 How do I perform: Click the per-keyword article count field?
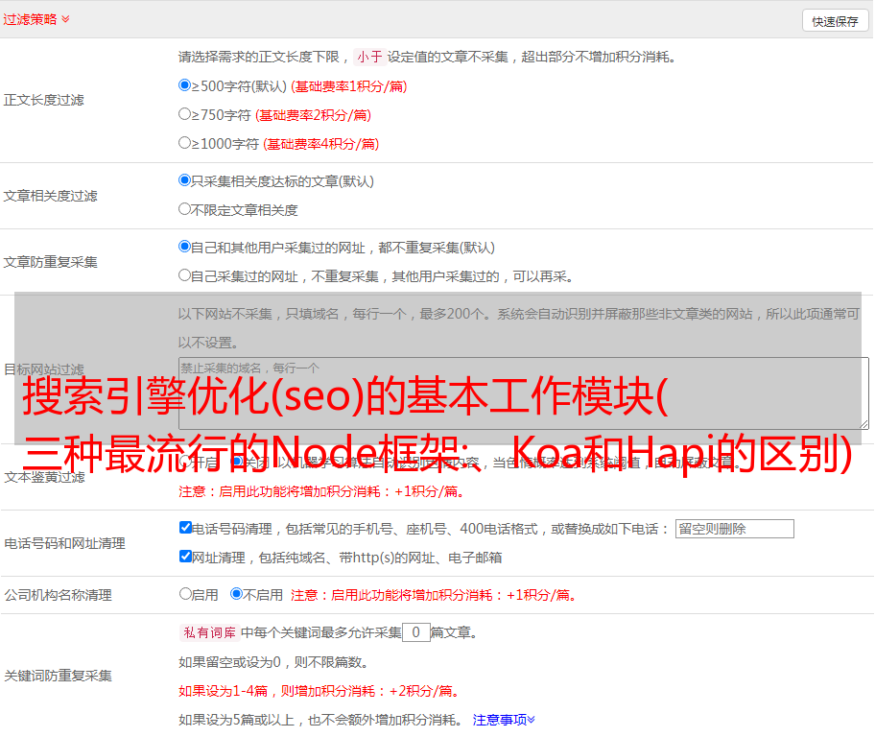415,632
